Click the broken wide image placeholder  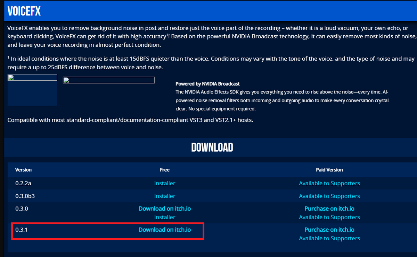coord(109,80)
